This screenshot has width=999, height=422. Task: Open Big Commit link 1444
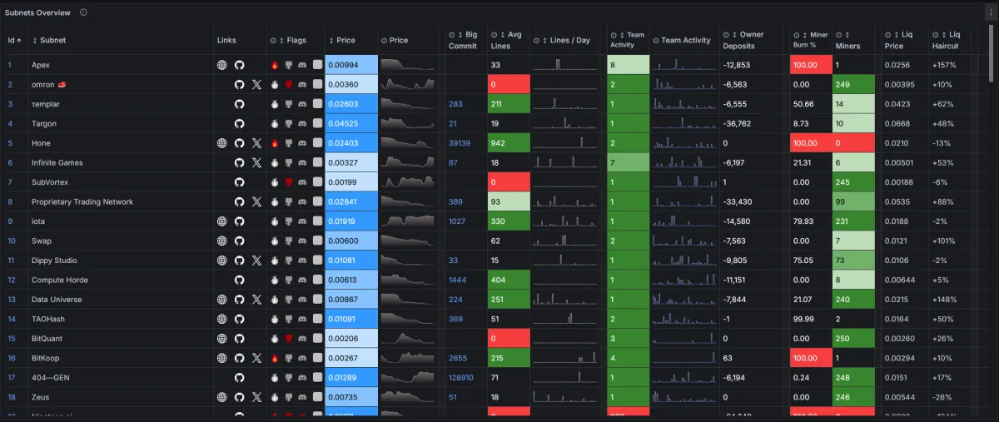tap(457, 280)
